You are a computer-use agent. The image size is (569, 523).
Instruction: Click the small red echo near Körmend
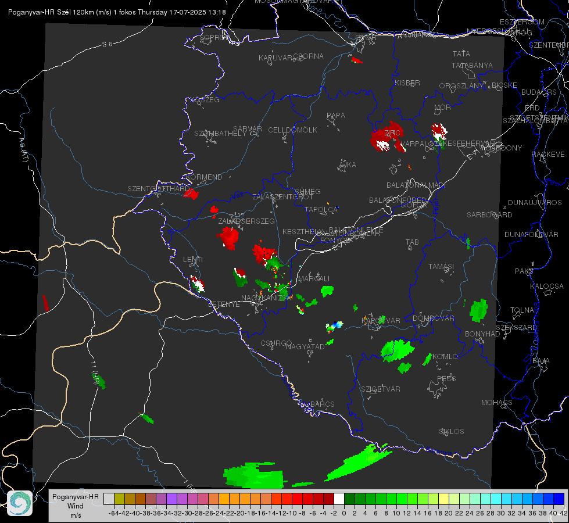pyautogui.click(x=191, y=194)
